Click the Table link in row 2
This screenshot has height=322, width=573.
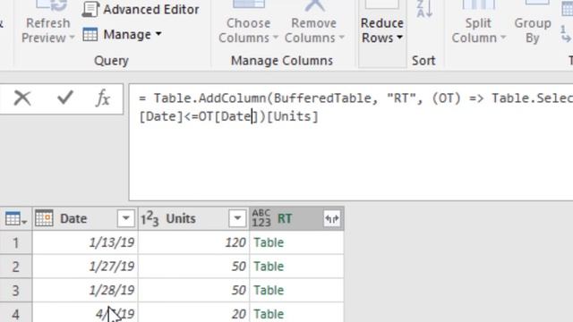(x=269, y=267)
